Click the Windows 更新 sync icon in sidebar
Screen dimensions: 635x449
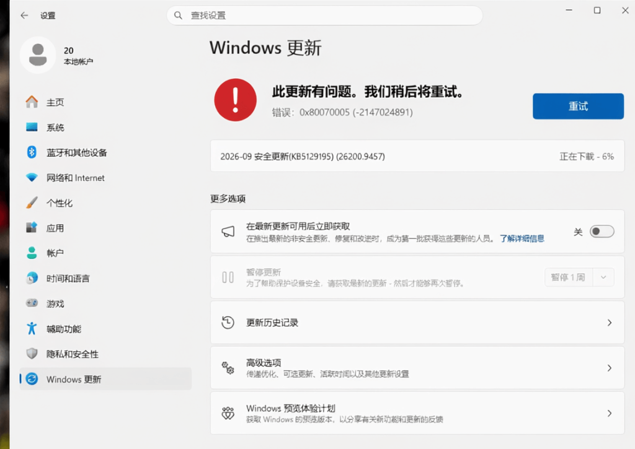(32, 379)
